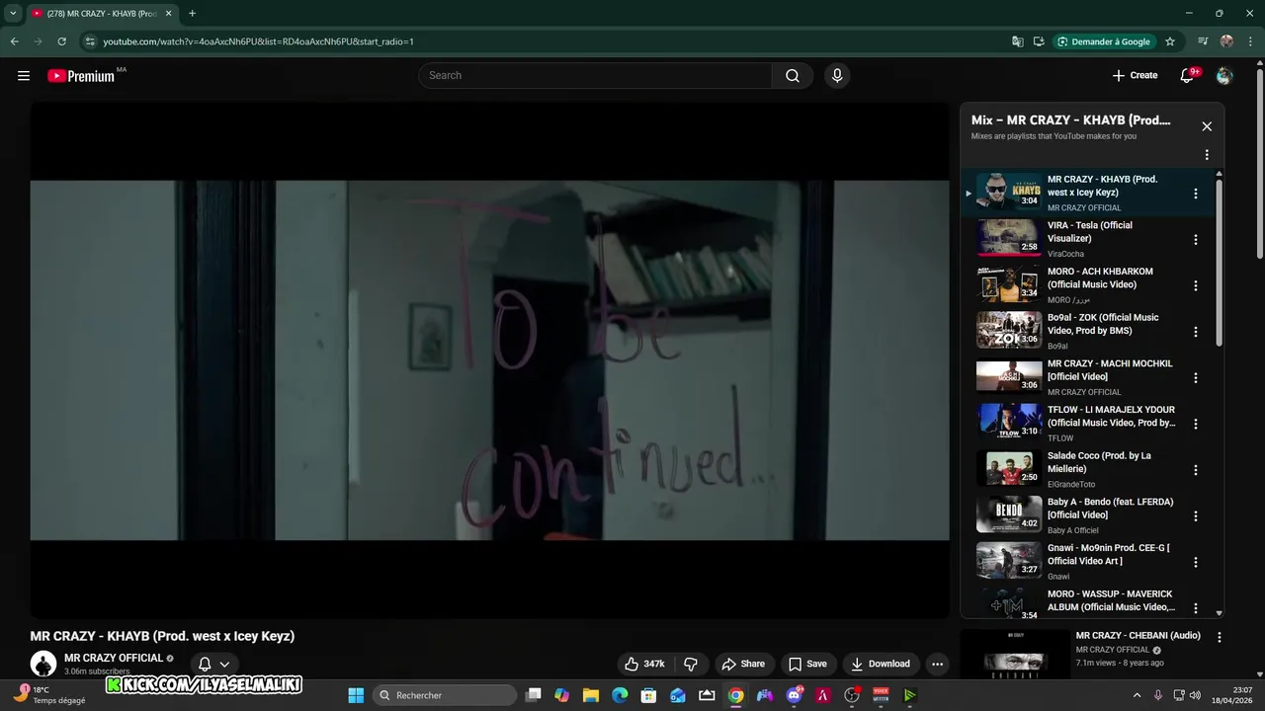This screenshot has height=711, width=1265.
Task: Click Demander à Google button
Action: tap(1104, 41)
